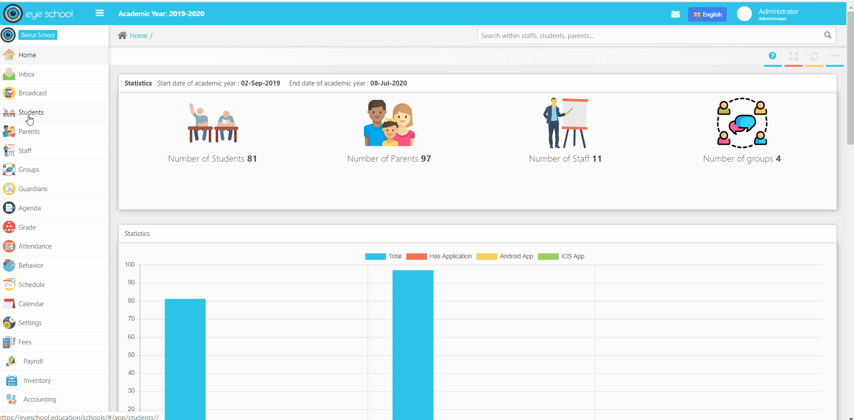
Task: Click the parents total bar in chart
Action: pos(413,345)
